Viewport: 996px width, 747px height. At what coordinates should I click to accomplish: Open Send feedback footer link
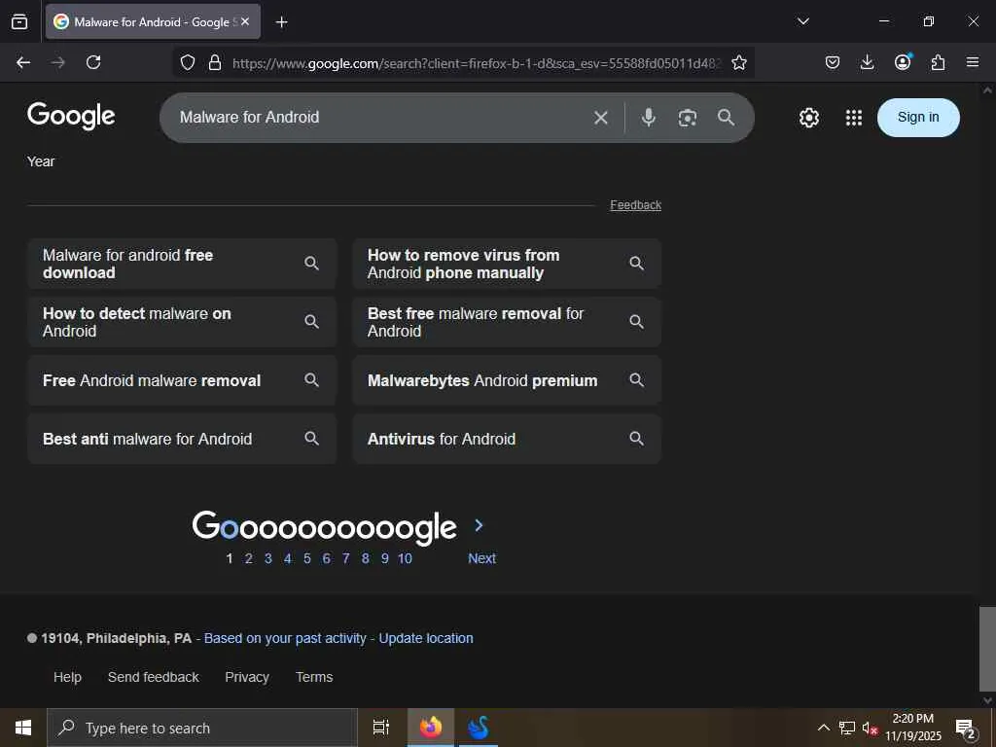click(153, 677)
